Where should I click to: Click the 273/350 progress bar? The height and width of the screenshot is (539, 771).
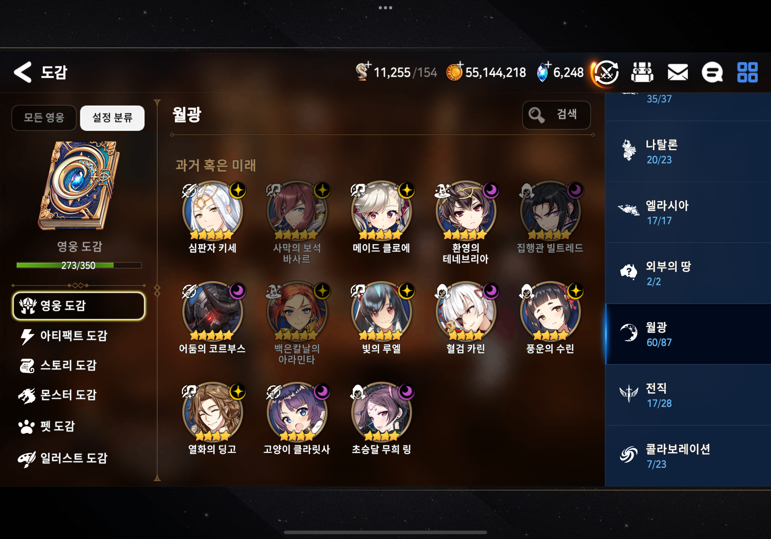(x=78, y=265)
